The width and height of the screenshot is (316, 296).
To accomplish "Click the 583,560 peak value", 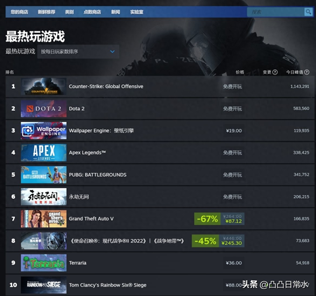I will click(x=301, y=108).
